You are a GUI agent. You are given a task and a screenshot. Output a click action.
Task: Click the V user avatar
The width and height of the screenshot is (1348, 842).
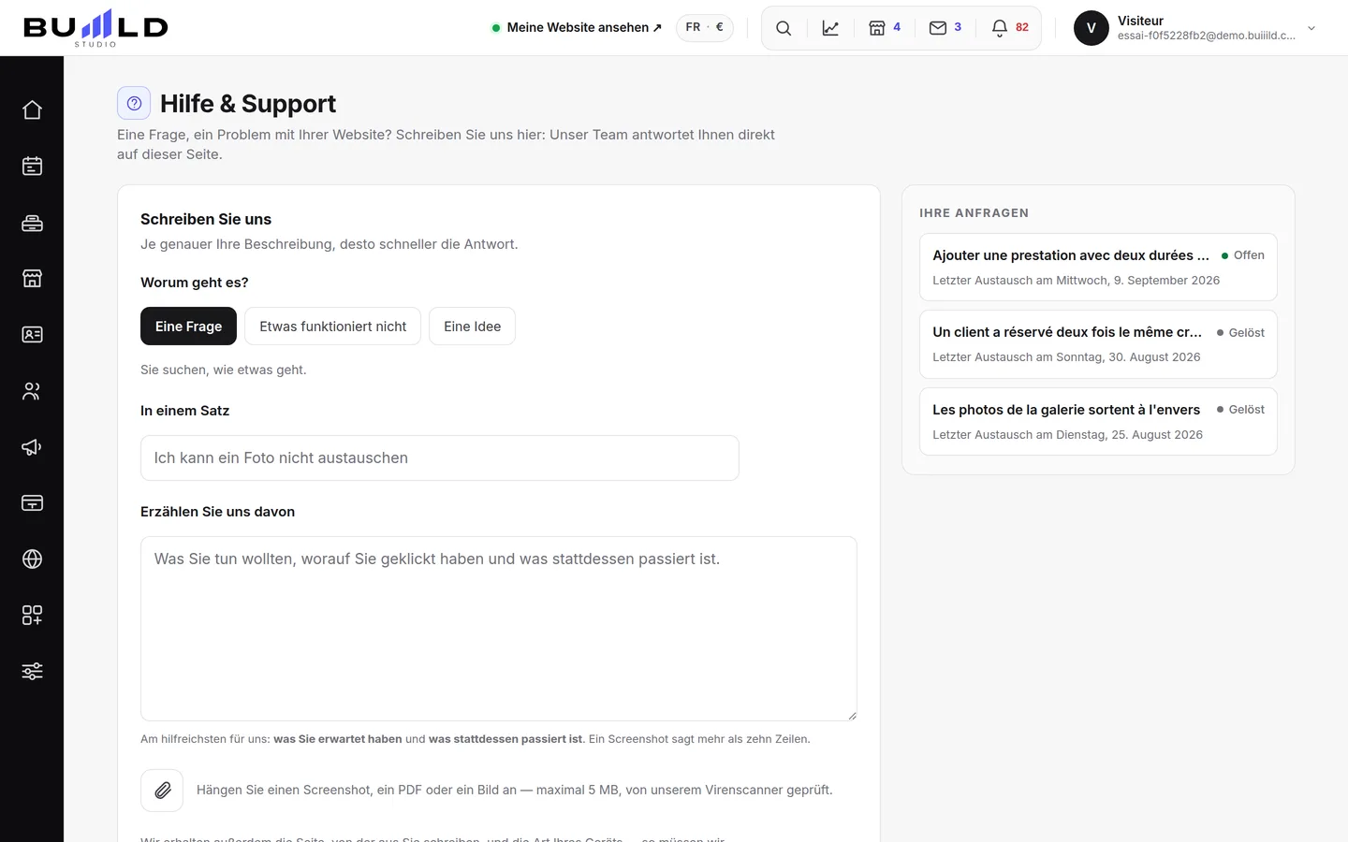1091,28
